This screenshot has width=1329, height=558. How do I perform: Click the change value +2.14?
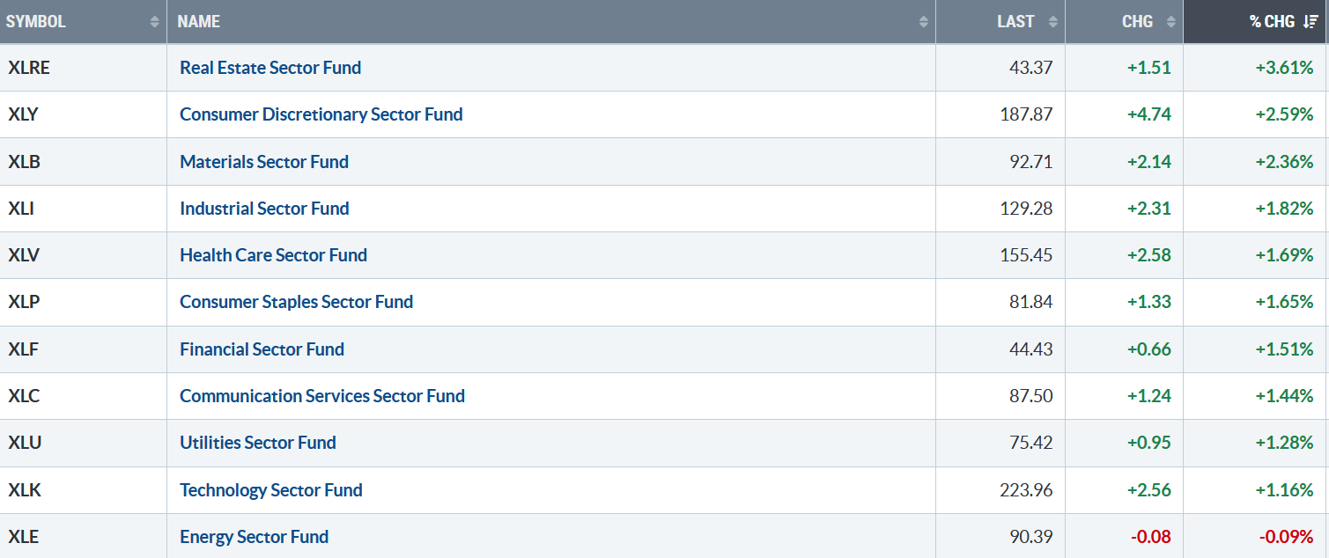(x=1148, y=162)
